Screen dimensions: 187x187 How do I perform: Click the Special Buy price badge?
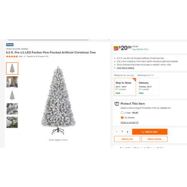coord(116,48)
